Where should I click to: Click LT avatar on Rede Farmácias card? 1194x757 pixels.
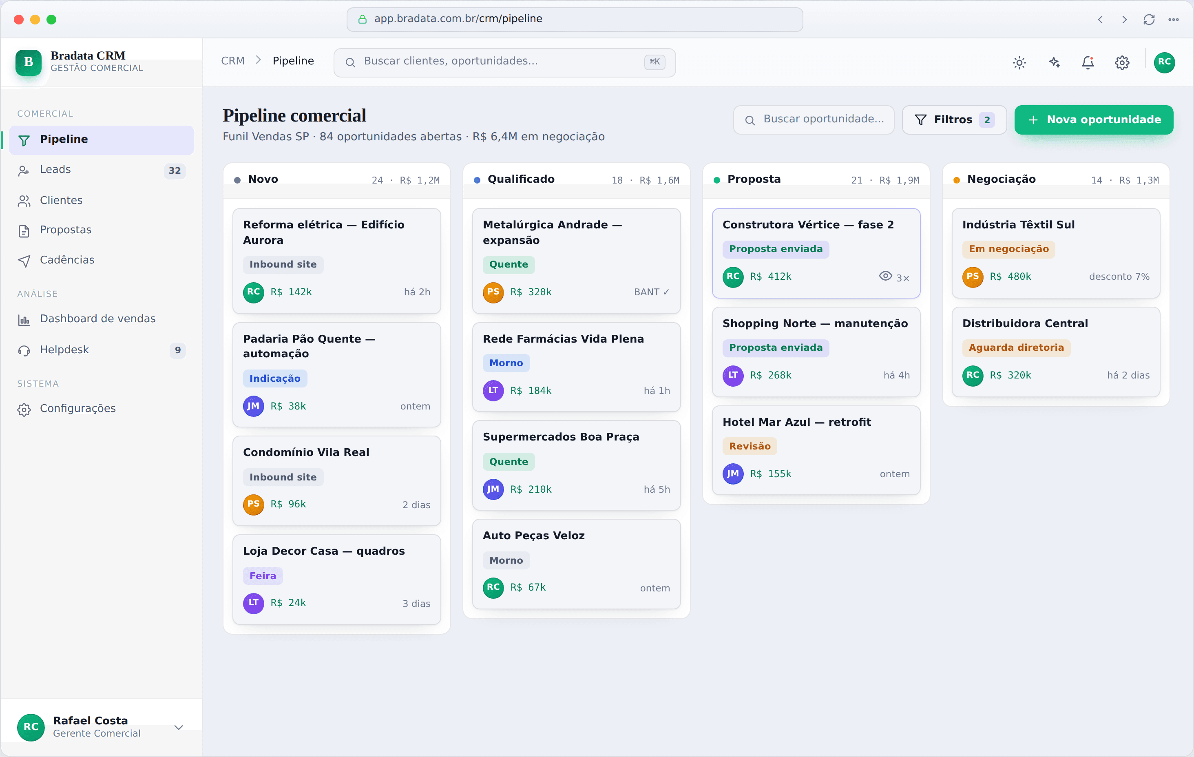coord(493,390)
